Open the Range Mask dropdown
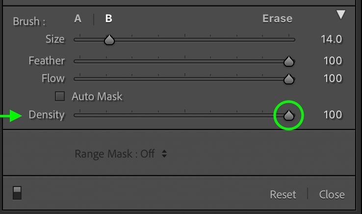 point(121,154)
